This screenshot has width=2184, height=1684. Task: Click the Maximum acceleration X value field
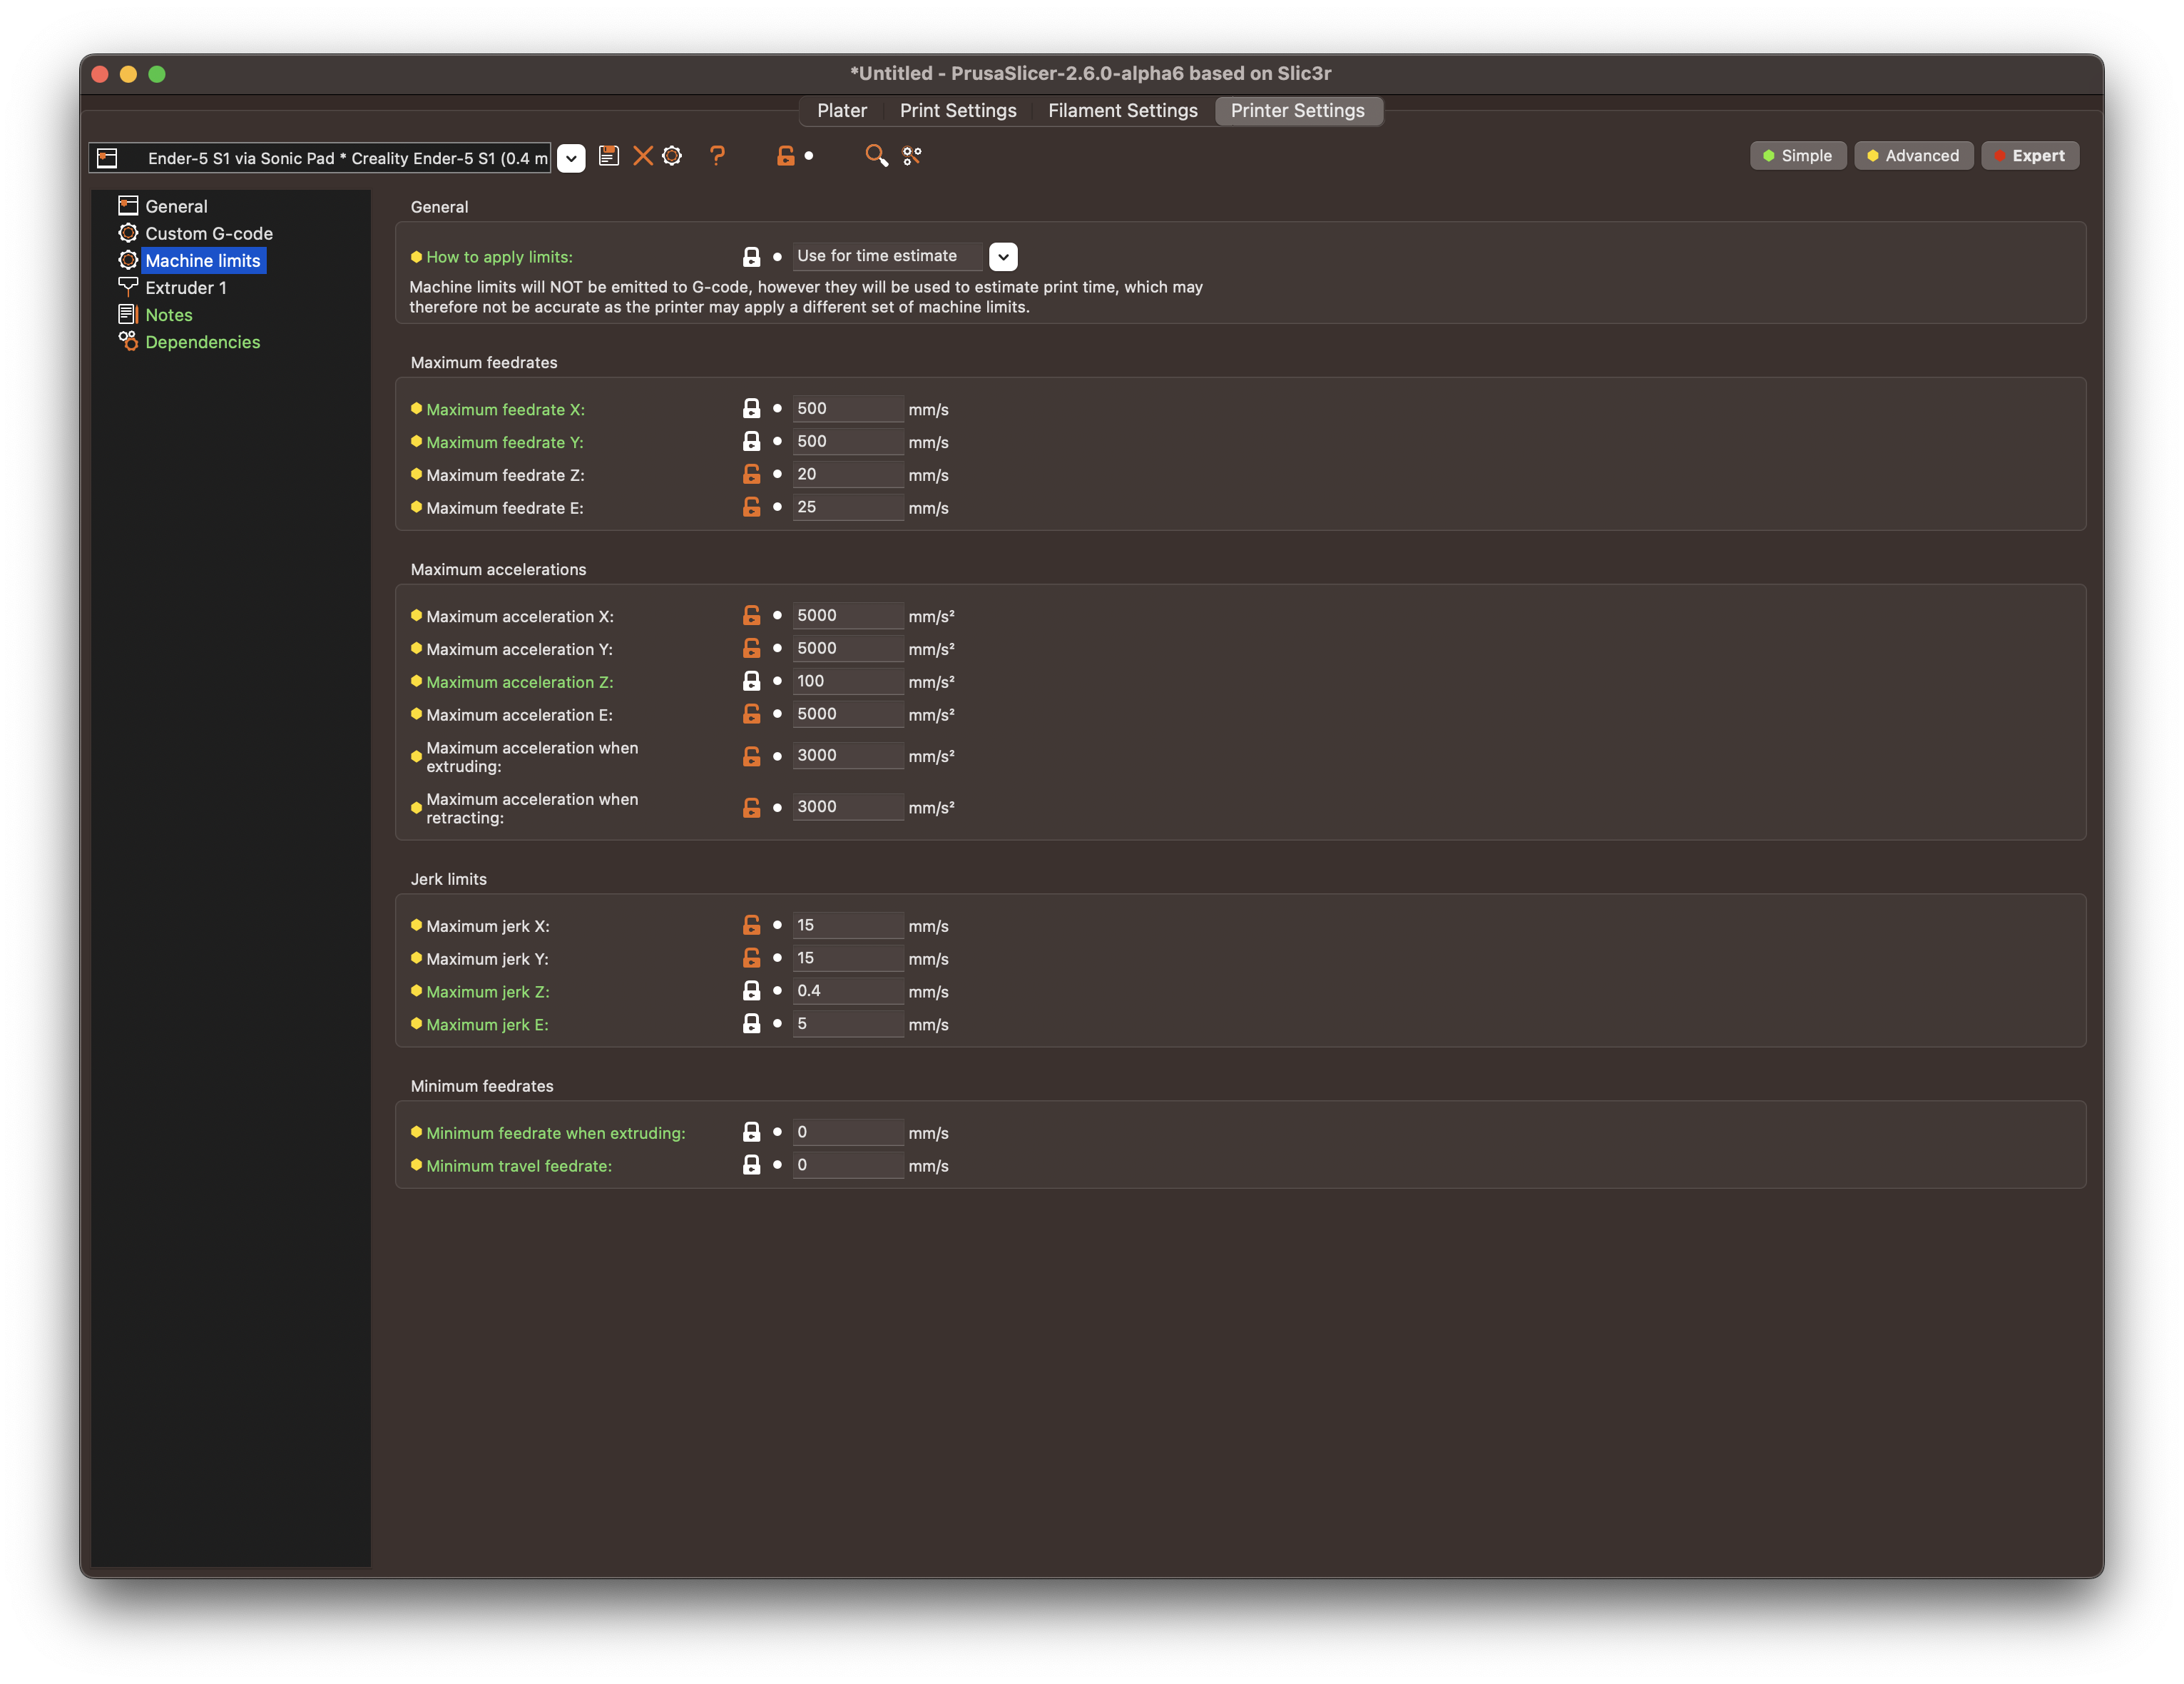[848, 615]
